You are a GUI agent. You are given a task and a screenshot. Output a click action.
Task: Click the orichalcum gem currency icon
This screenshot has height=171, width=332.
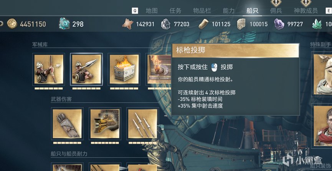click(64, 23)
